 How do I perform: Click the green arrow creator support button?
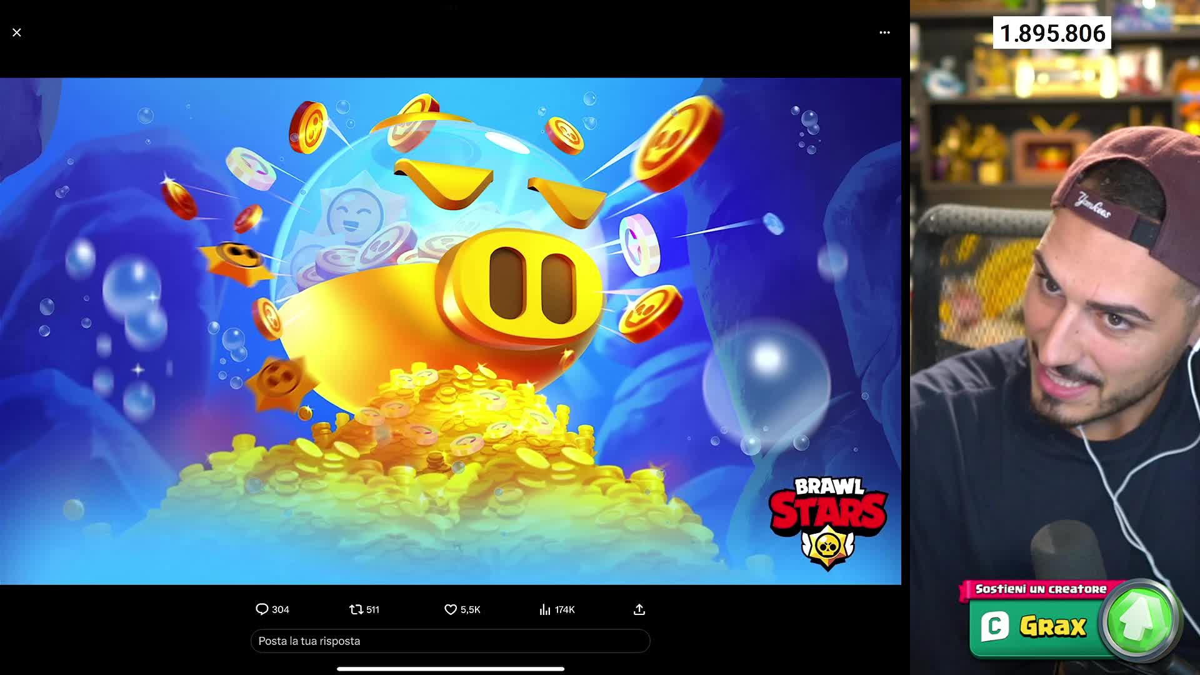(x=1139, y=621)
